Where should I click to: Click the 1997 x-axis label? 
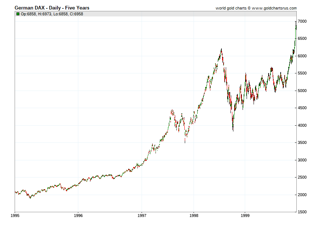142,216
